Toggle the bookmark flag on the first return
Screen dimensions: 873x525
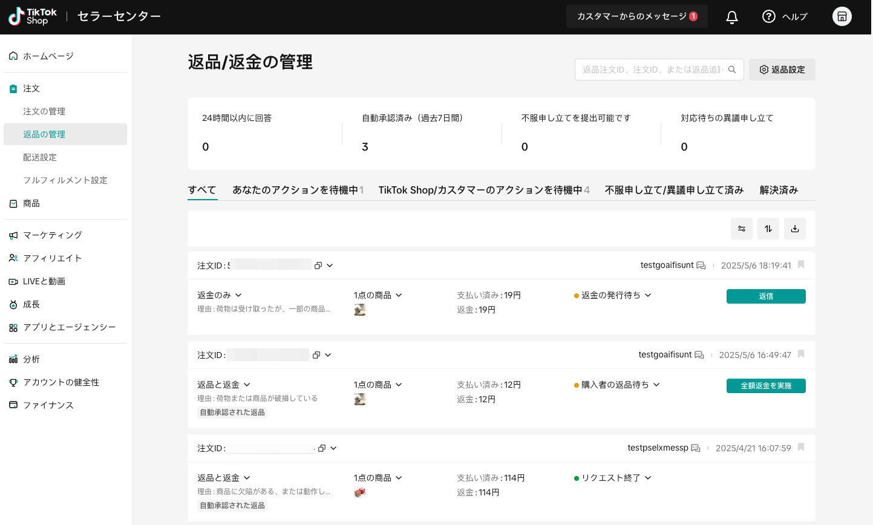click(x=800, y=265)
